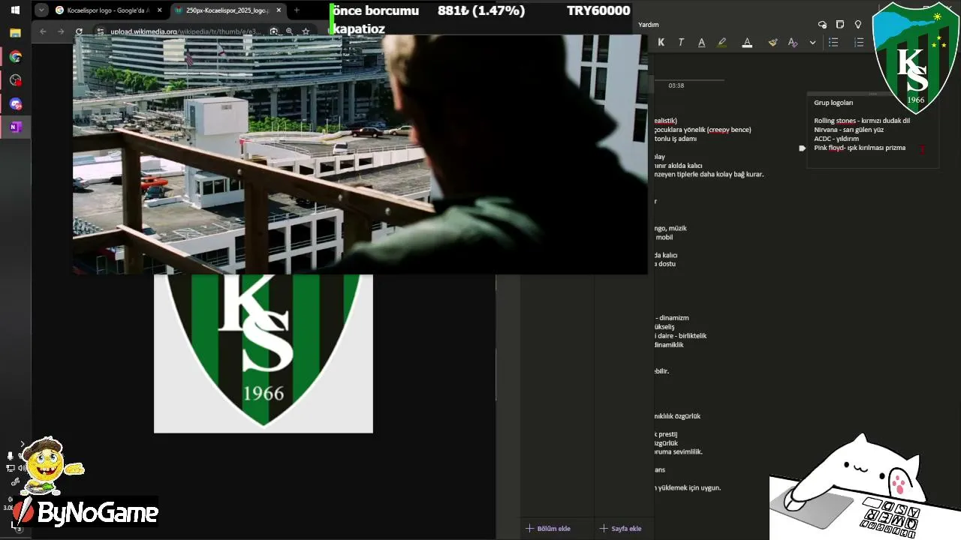Click the 'tonlu iş adamı' line
The height and width of the screenshot is (540, 961).
click(x=676, y=139)
